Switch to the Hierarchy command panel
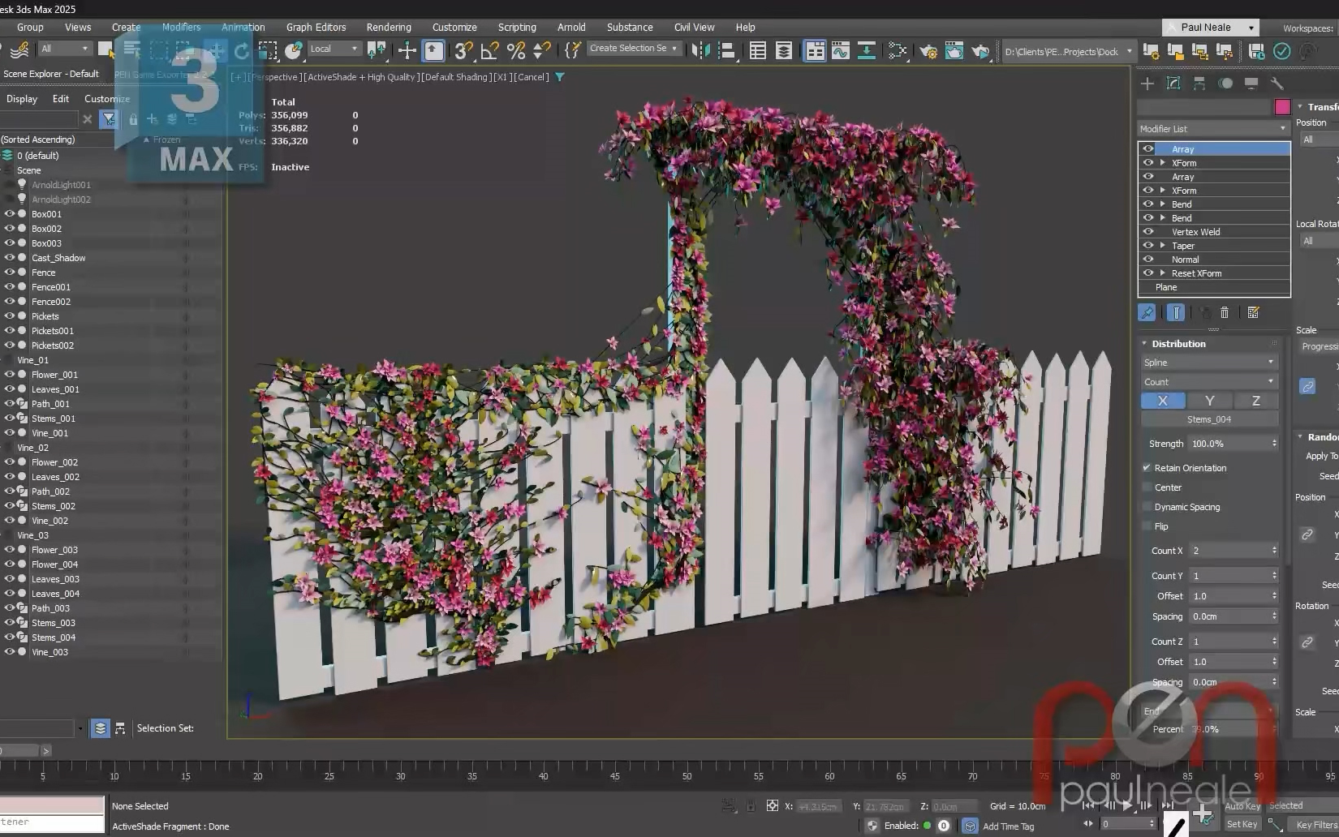This screenshot has height=837, width=1339. coord(1199,83)
